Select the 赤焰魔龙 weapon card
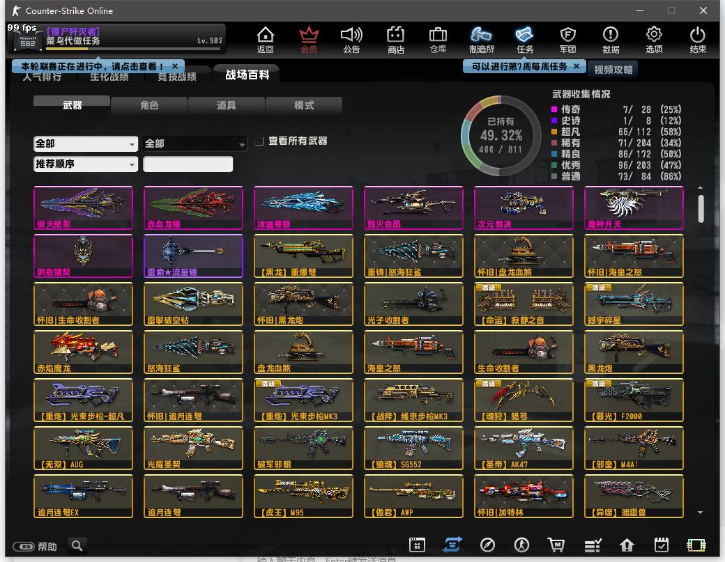 click(83, 352)
